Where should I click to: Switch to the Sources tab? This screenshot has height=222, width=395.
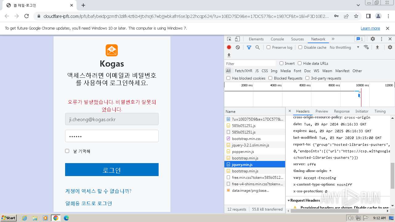click(297, 39)
